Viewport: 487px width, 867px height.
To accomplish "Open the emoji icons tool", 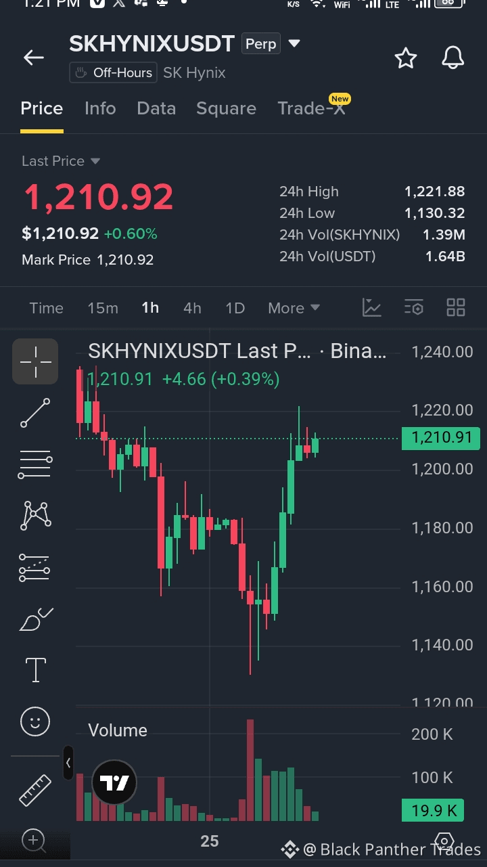I will pos(35,721).
